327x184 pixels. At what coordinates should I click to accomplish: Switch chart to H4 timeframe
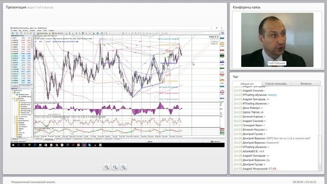pos(156,33)
